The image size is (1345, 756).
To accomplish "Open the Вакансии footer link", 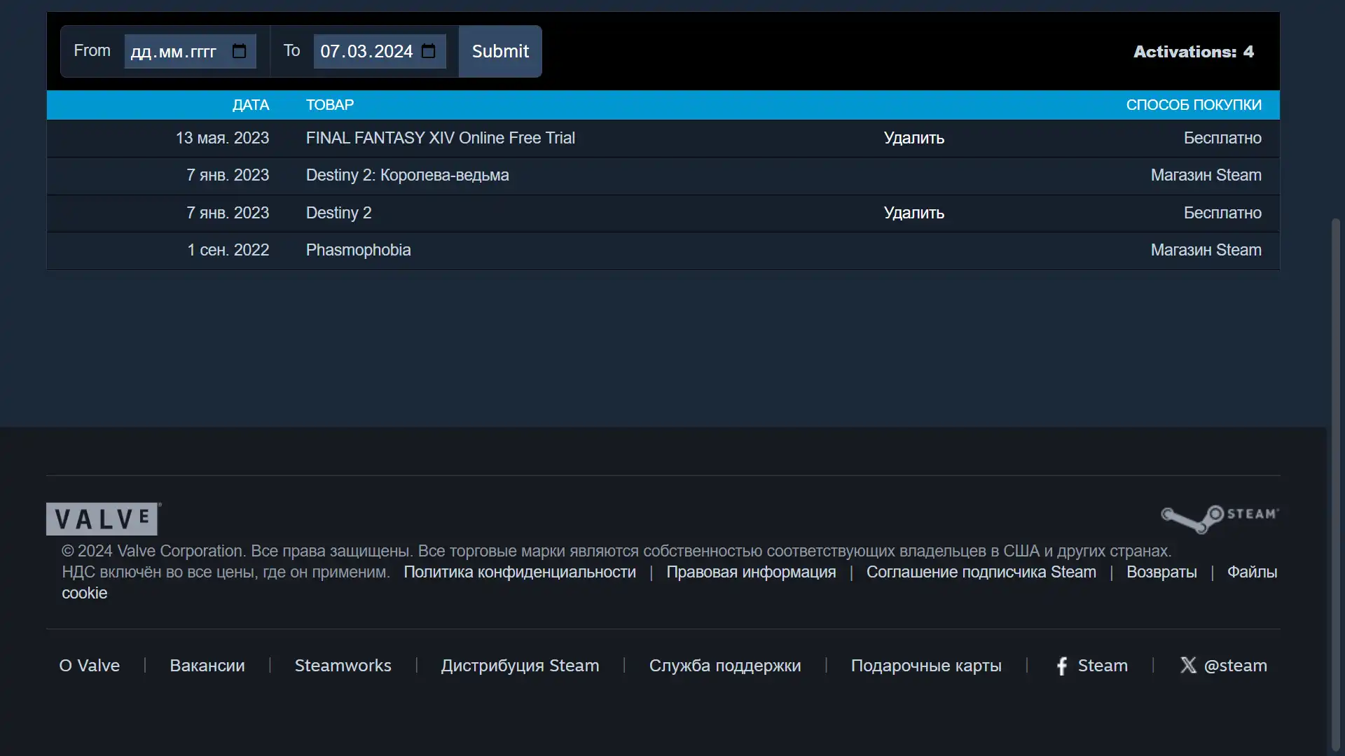I will click(x=207, y=666).
